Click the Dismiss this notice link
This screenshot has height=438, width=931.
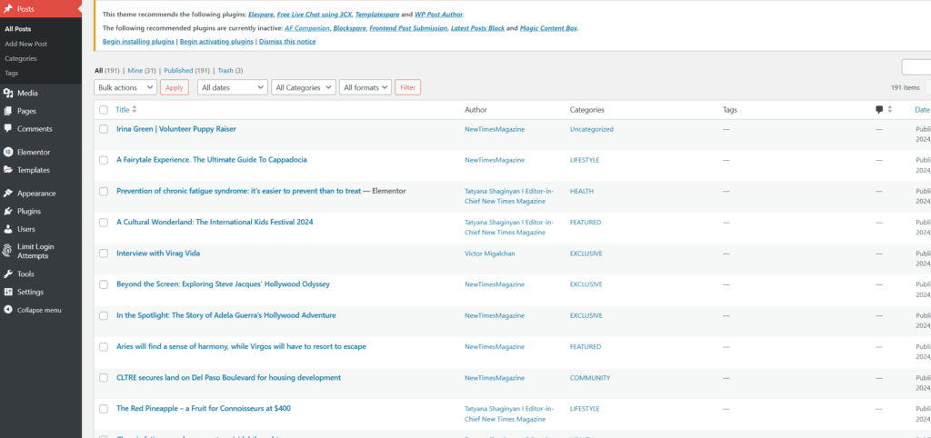(286, 42)
